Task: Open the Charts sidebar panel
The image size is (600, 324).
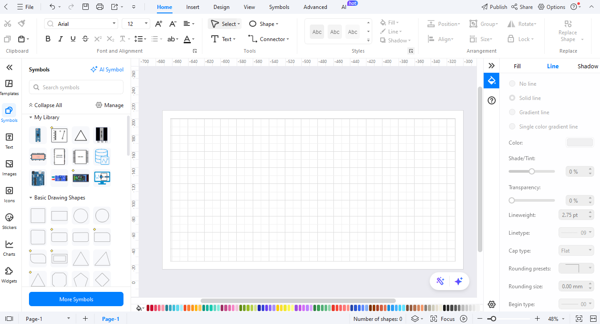Action: click(9, 248)
